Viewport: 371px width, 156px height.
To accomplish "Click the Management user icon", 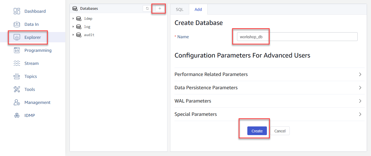I will pos(17,102).
